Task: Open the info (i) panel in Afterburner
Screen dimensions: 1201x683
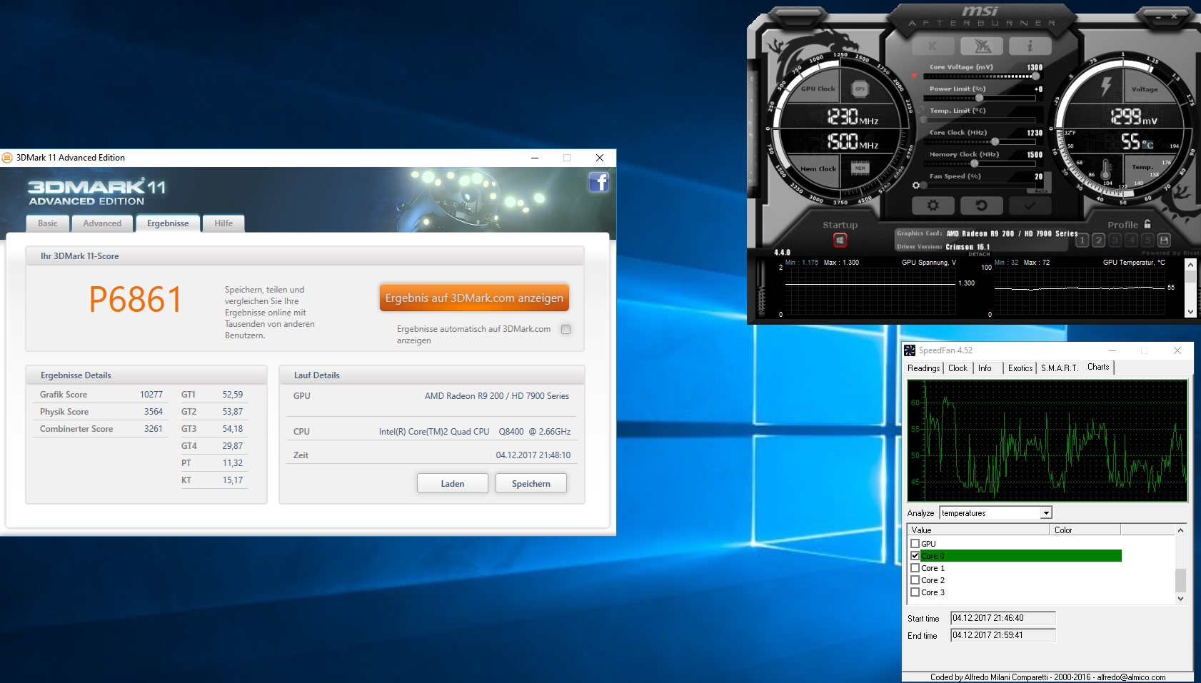Action: click(1030, 46)
